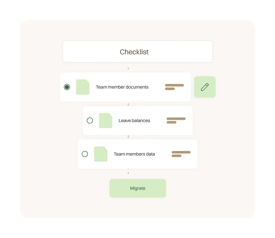Click the longer bar beside Team members data

click(181, 152)
